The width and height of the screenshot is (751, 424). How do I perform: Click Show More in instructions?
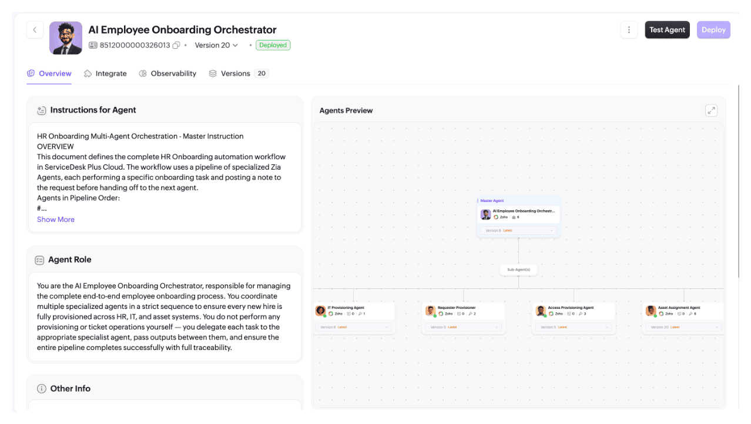pyautogui.click(x=56, y=220)
